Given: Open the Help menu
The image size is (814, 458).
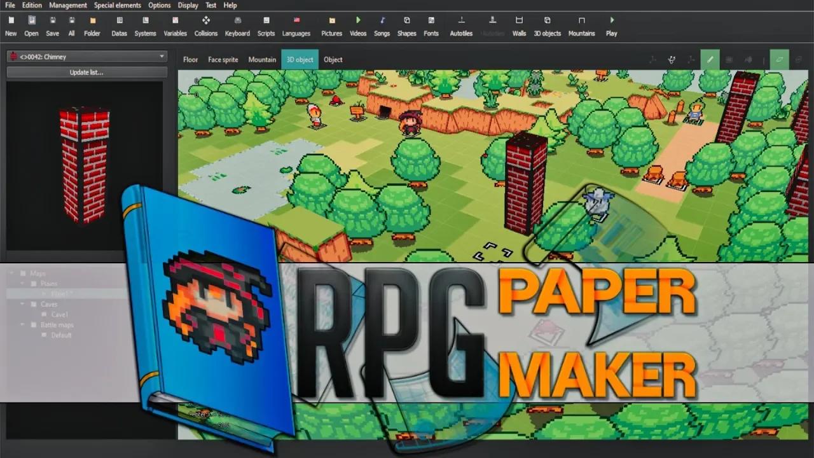Looking at the screenshot, I should pyautogui.click(x=230, y=5).
